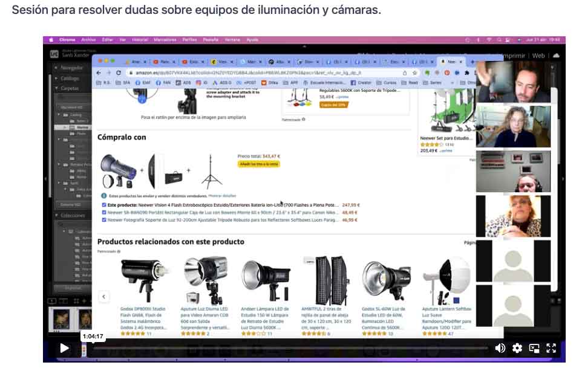Select the curly-haired woman participant tile
The width and height of the screenshot is (579, 368).
tap(513, 126)
